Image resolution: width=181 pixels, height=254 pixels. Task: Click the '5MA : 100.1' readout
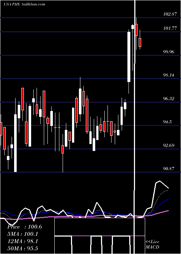coord(23,234)
